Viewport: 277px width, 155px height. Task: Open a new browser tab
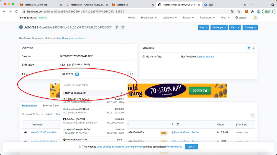252,5
